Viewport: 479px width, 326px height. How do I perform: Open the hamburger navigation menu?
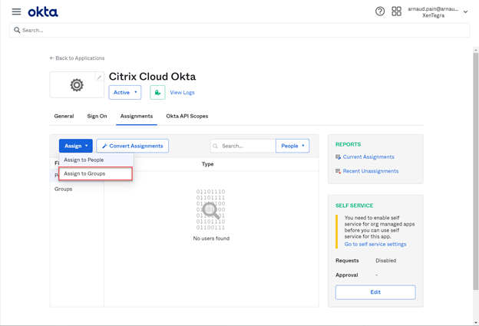[16, 12]
